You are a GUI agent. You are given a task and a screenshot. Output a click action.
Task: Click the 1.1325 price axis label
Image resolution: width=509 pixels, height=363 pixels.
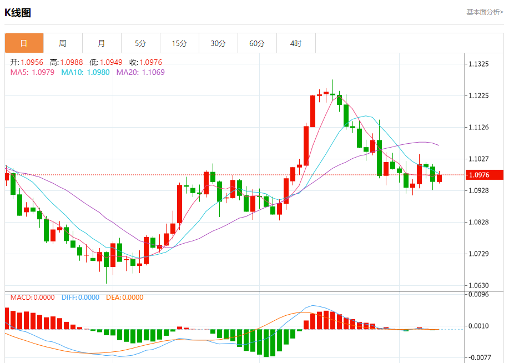(478, 64)
